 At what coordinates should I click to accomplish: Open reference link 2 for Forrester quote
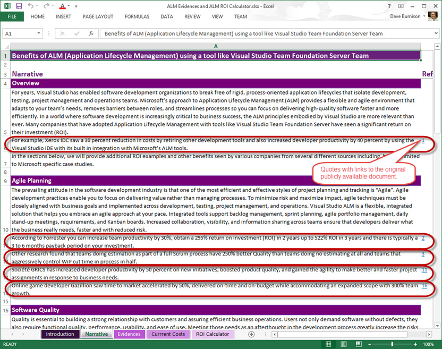coord(423,238)
